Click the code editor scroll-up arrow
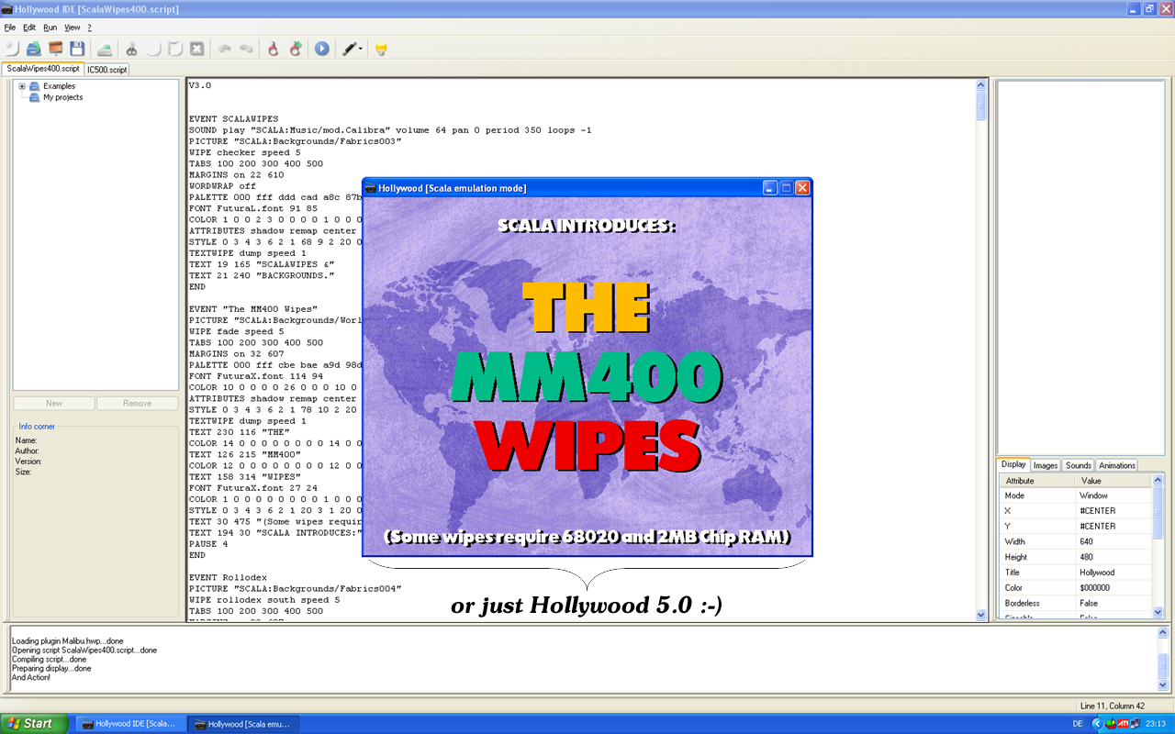The height and width of the screenshot is (734, 1175). [981, 85]
